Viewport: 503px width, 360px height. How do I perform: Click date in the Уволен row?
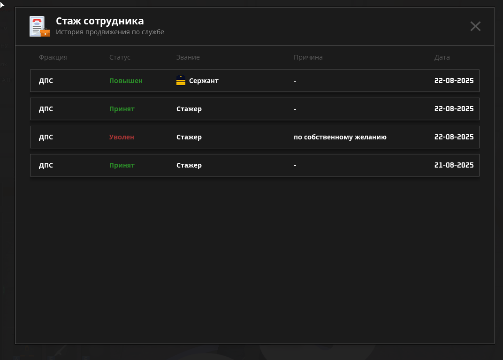[x=454, y=137]
